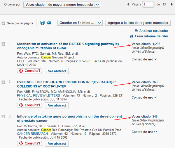Open the 246 citation count link
The height and width of the screenshot is (148, 175).
pyautogui.click(x=155, y=117)
